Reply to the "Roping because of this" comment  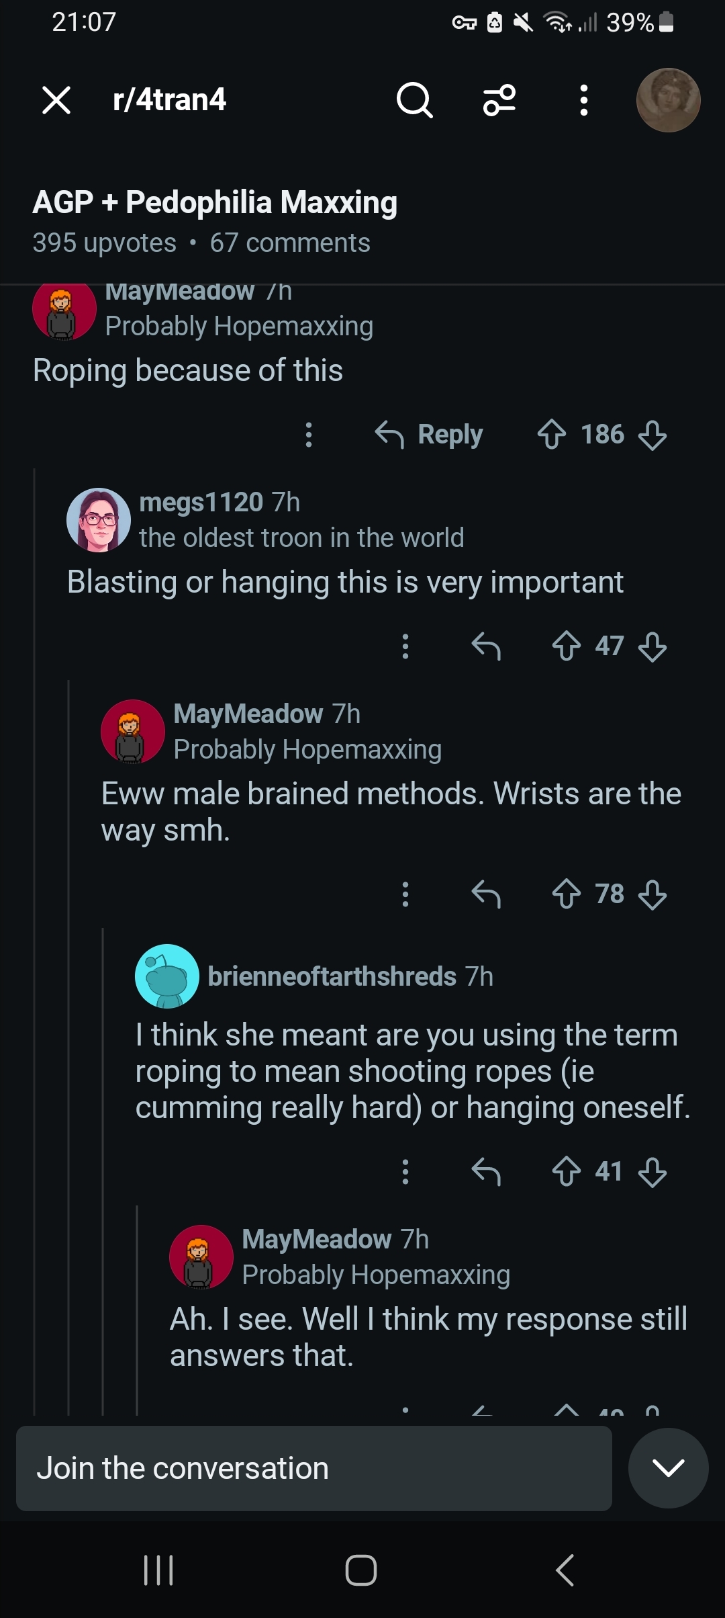[x=430, y=435]
